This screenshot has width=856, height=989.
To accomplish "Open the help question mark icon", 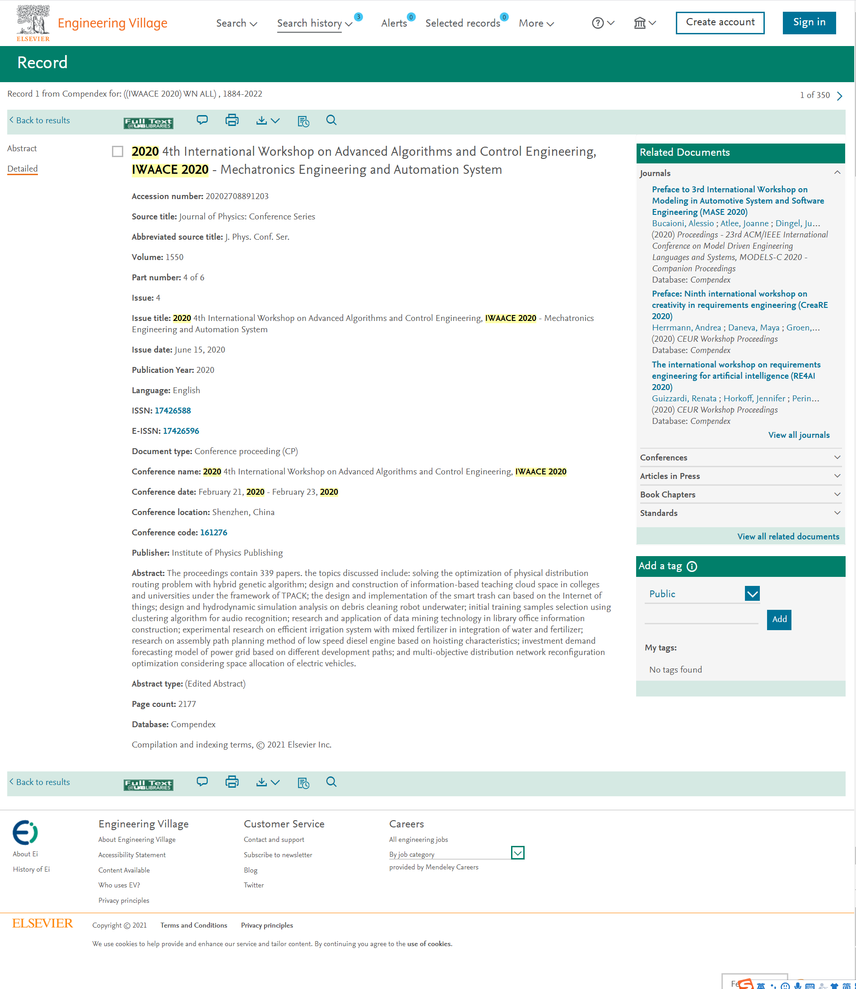I will (598, 23).
